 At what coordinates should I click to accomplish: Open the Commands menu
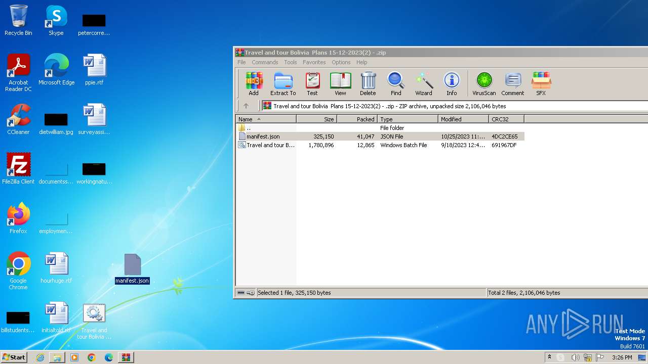pos(265,62)
